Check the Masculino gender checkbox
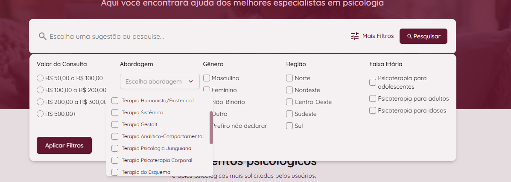 pyautogui.click(x=207, y=78)
